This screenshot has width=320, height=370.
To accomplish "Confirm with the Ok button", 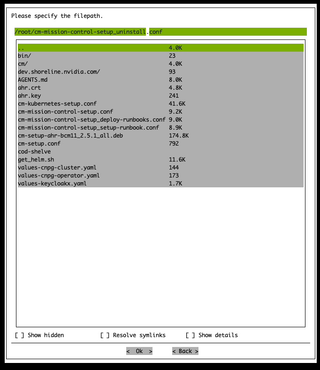I will click(x=139, y=351).
